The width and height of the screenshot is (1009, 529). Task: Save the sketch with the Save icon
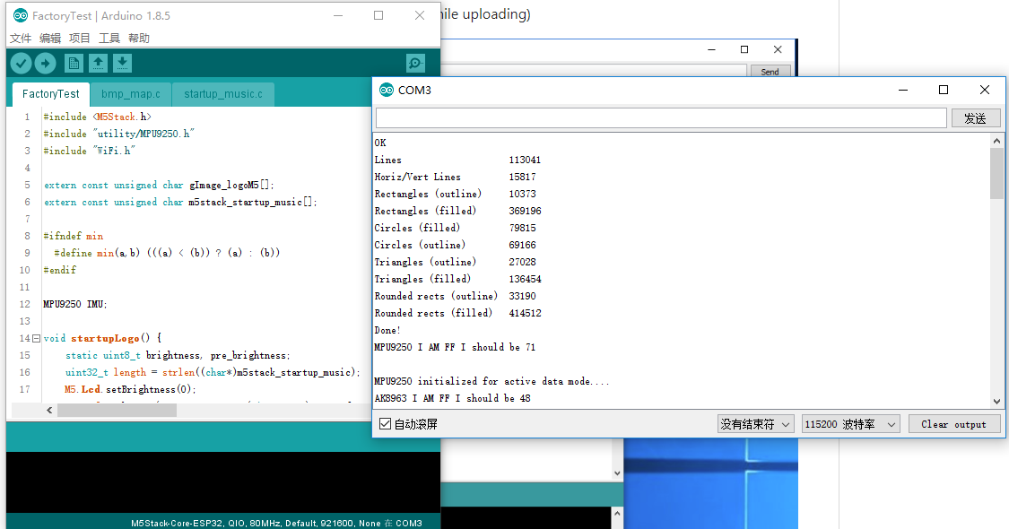pyautogui.click(x=122, y=63)
